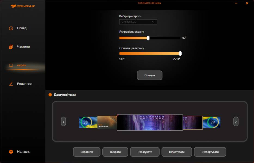This screenshot has height=163, width=254.
Task: Click the Імпортувати button
Action: pos(177,152)
